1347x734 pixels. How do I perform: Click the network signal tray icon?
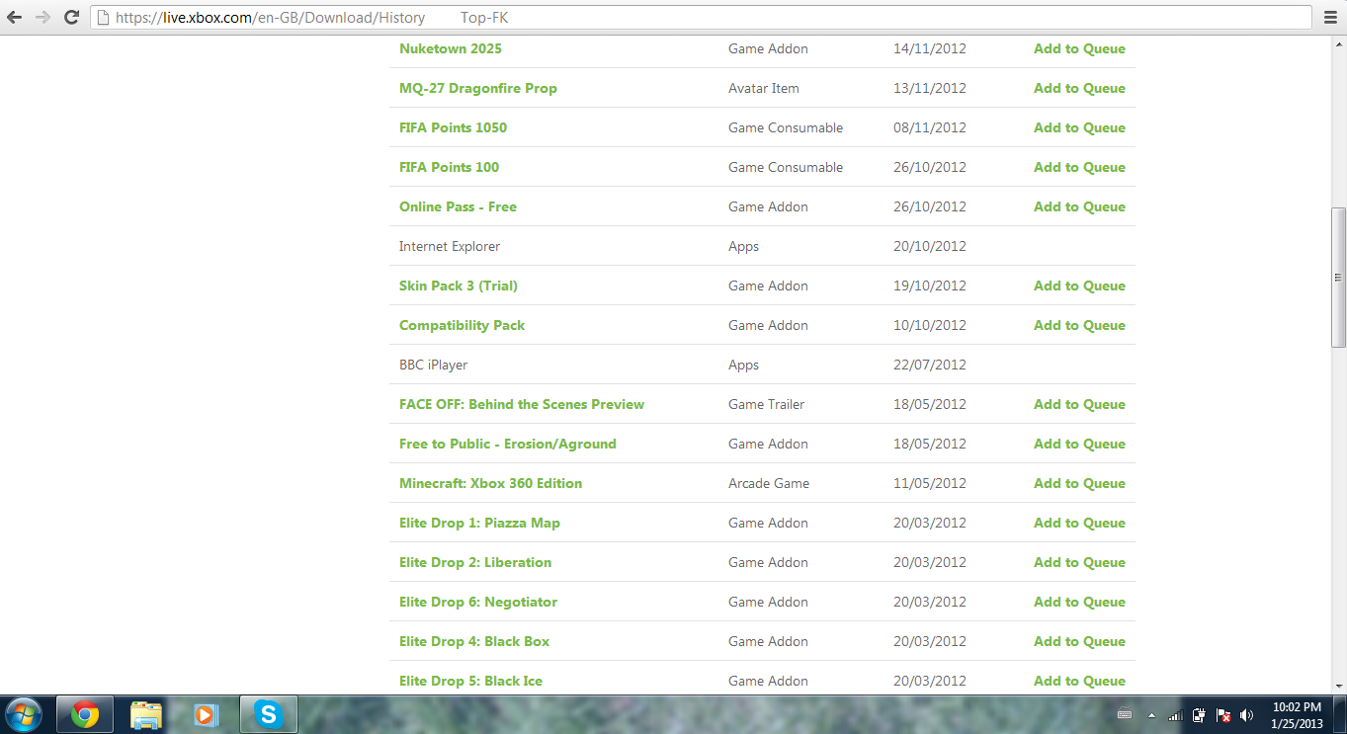click(x=1175, y=714)
